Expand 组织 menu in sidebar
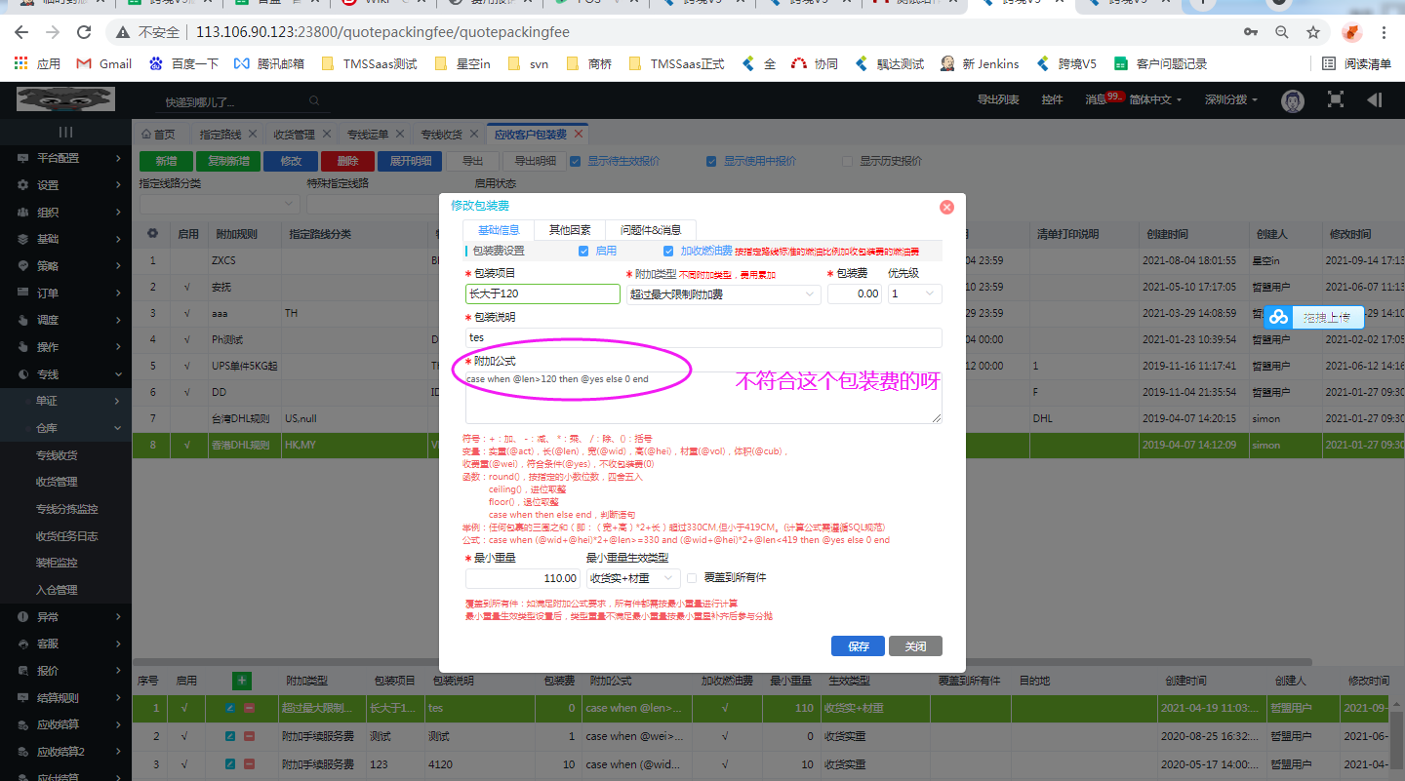 click(x=65, y=213)
